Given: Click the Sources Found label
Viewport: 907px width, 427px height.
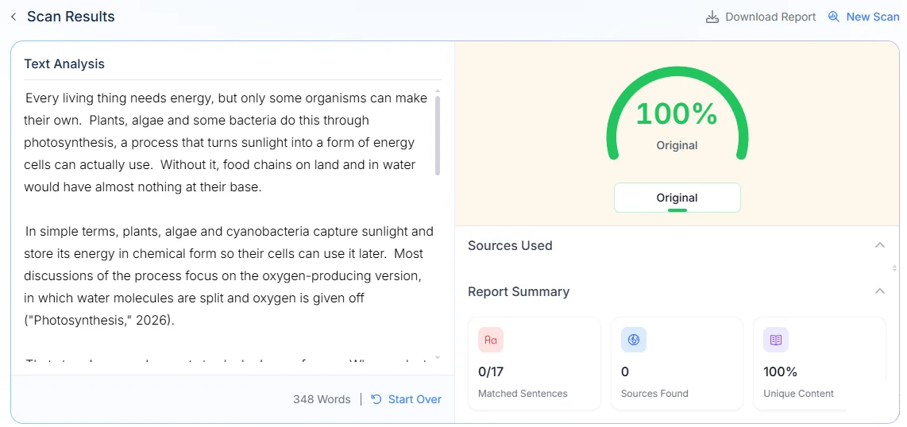Looking at the screenshot, I should click(x=654, y=394).
